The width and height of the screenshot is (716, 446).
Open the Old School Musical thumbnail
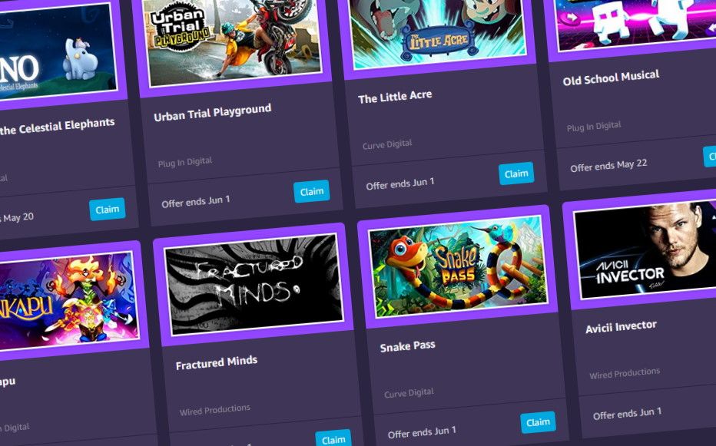(635, 23)
